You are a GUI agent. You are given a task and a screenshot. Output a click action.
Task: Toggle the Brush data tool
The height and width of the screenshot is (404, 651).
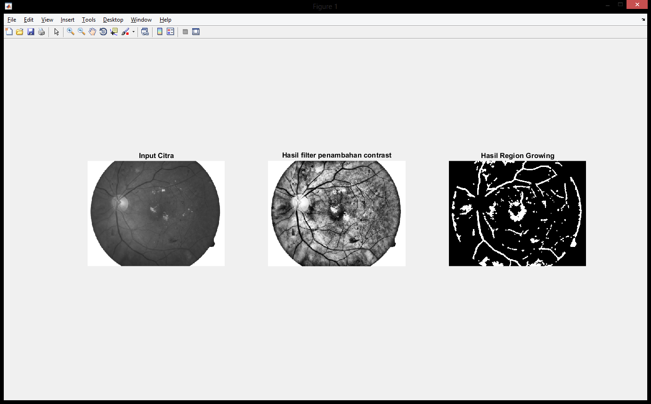pos(125,32)
